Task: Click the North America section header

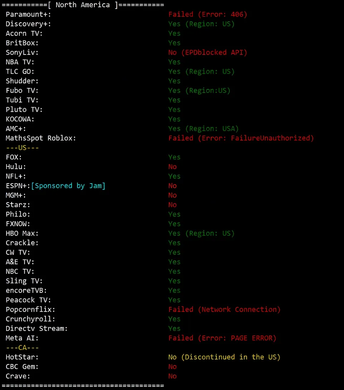Action: [x=83, y=5]
